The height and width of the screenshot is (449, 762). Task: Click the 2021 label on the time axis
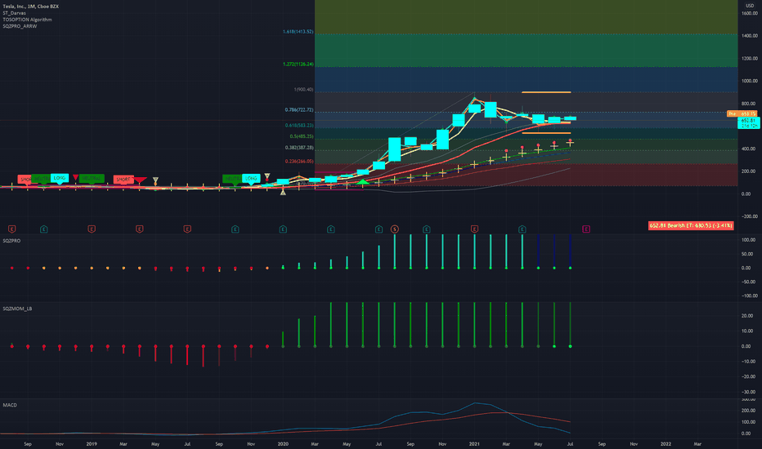click(474, 443)
